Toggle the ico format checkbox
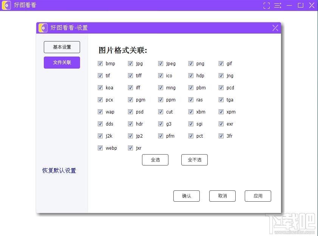The width and height of the screenshot is (318, 236). pyautogui.click(x=161, y=76)
